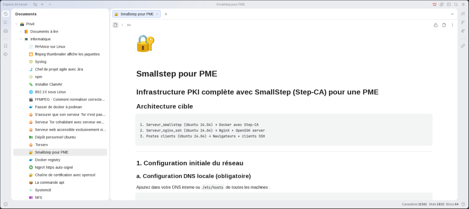Close the Smallstep pour PME tab
This screenshot has width=469, height=209.
pyautogui.click(x=157, y=14)
